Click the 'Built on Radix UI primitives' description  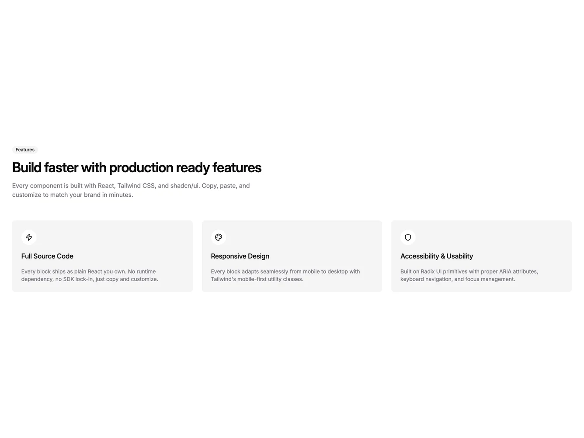469,275
